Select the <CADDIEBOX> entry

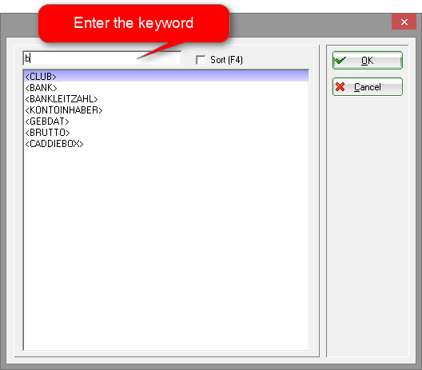tap(54, 144)
